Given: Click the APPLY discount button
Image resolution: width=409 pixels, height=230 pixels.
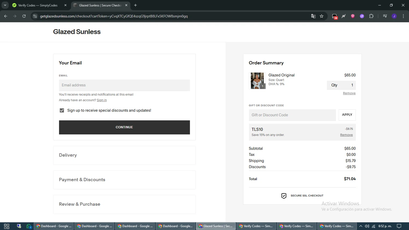Looking at the screenshot, I should (347, 115).
